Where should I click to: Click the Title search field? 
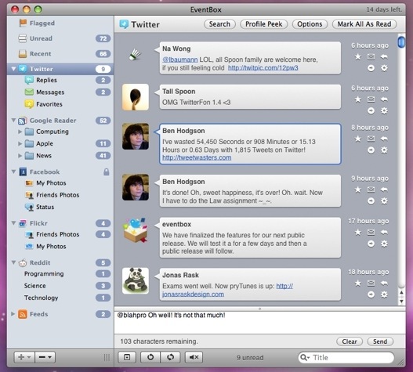pyautogui.click(x=346, y=358)
